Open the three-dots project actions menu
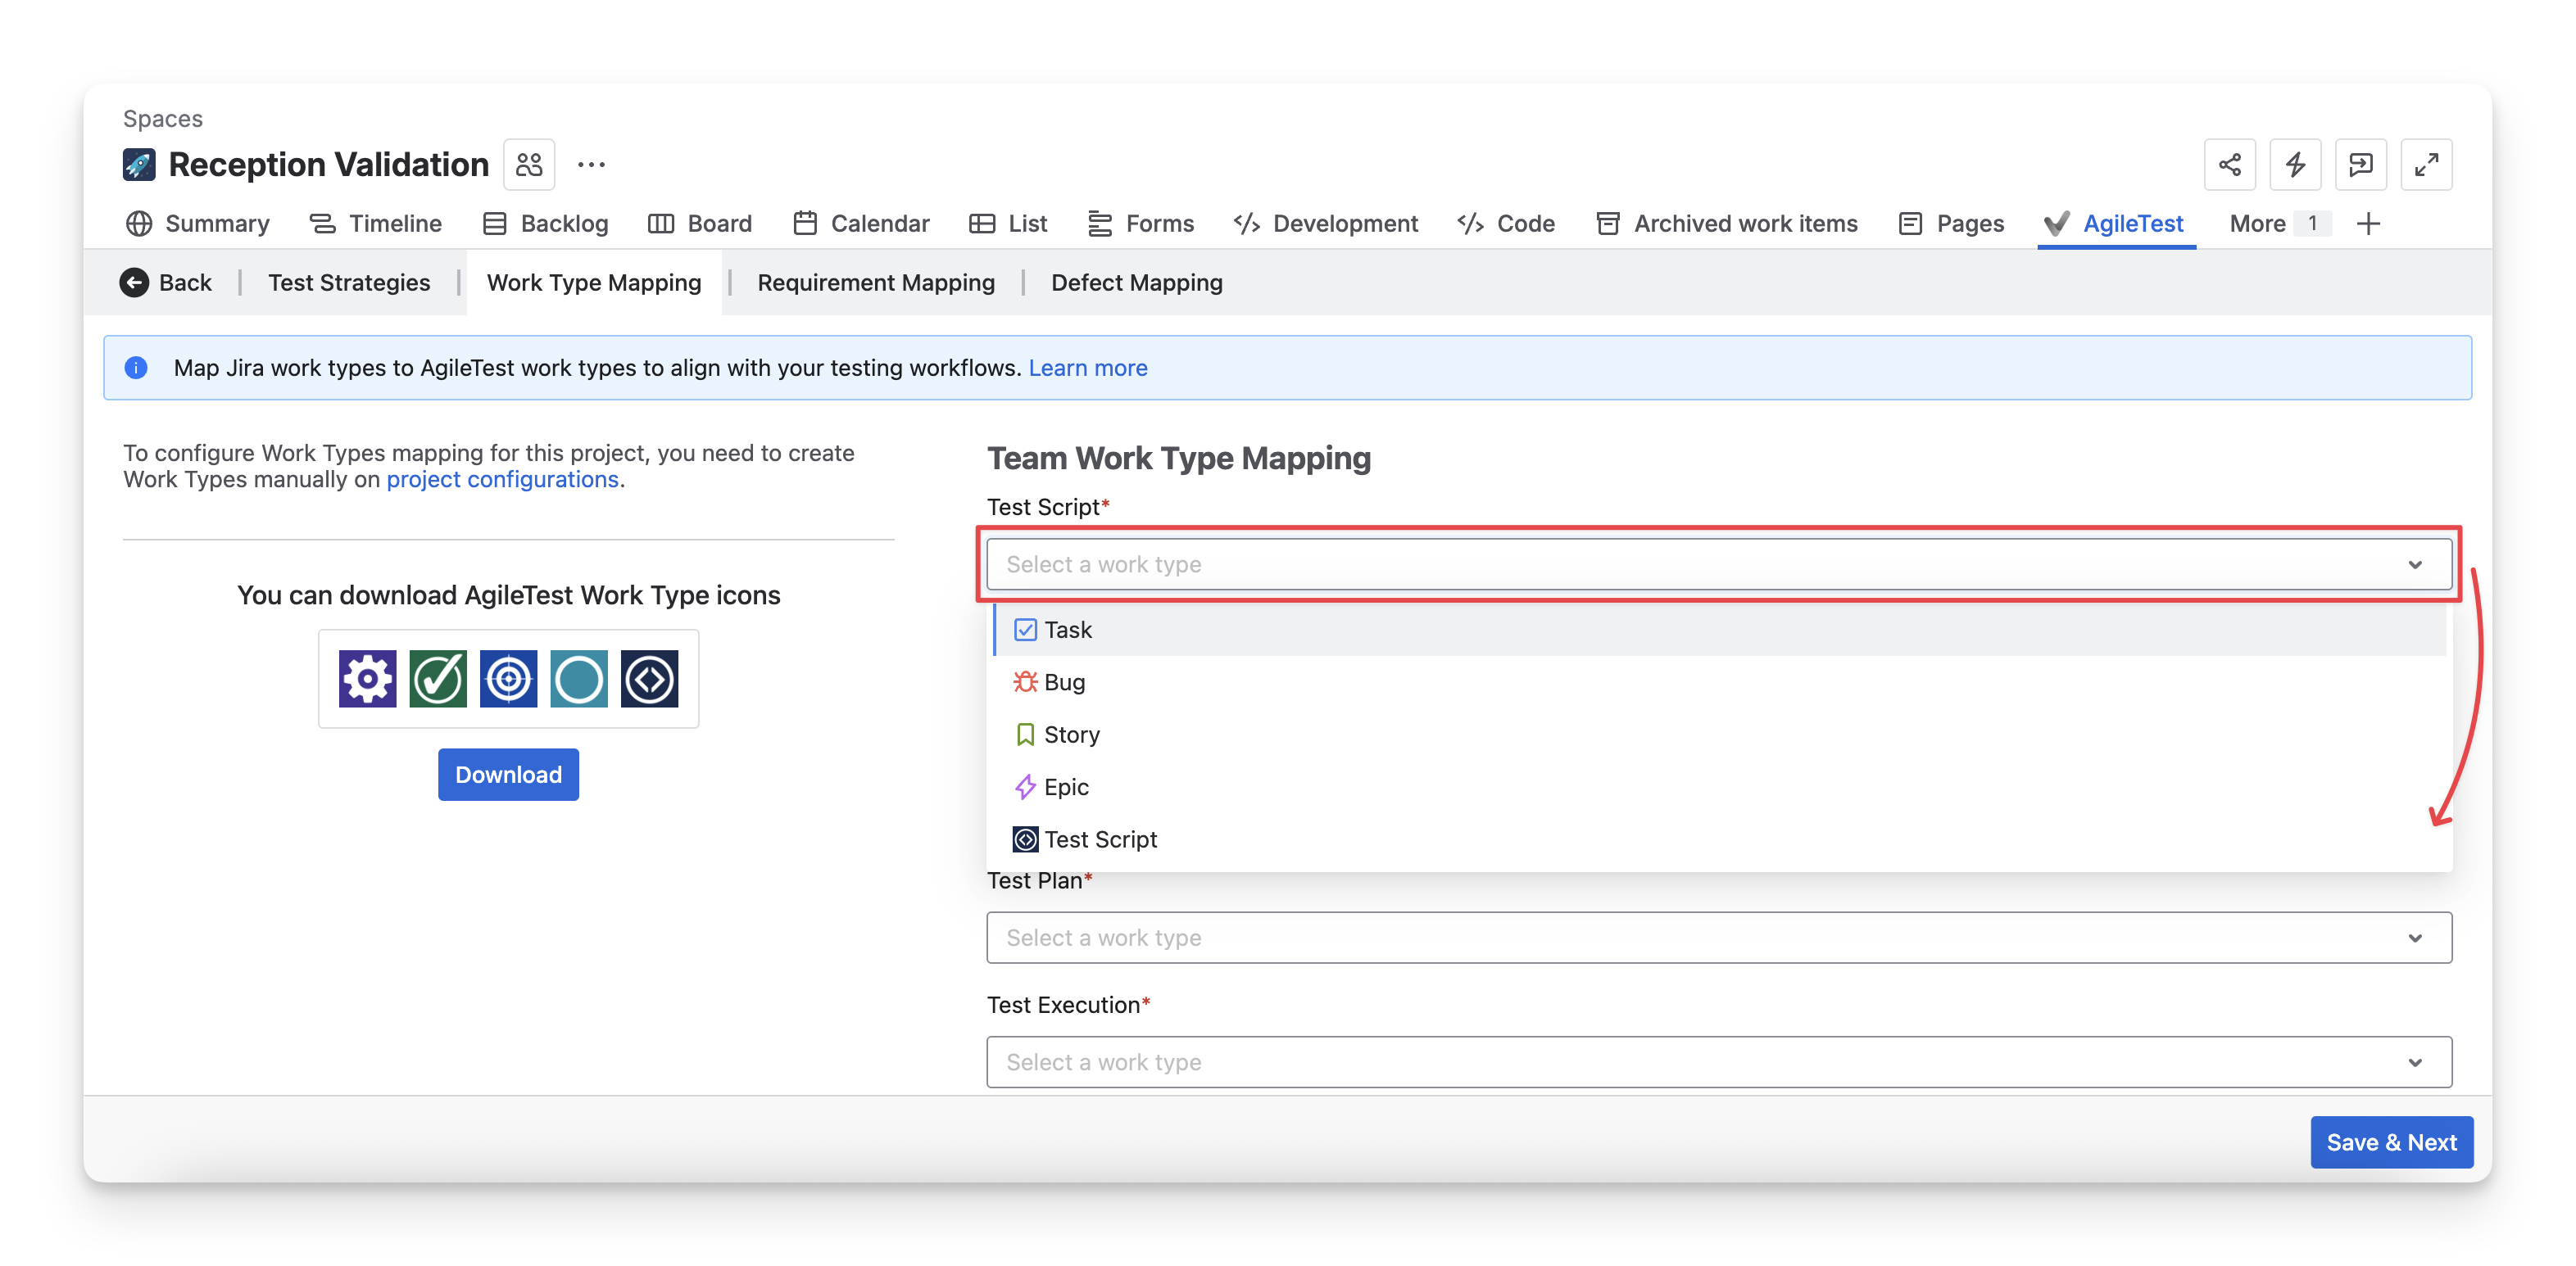The image size is (2576, 1266). pos(591,164)
